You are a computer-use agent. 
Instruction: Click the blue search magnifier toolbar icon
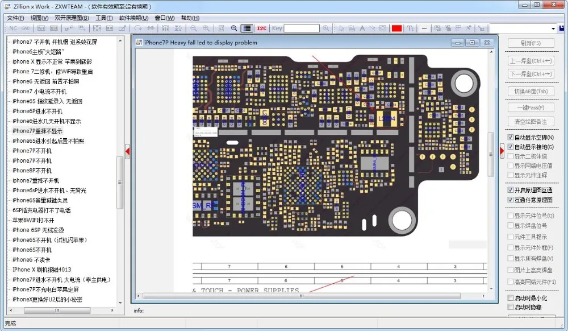234,28
